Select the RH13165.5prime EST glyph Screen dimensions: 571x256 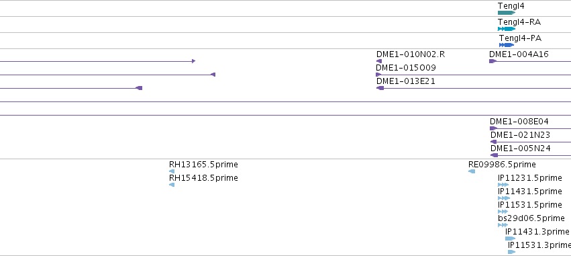(x=172, y=171)
